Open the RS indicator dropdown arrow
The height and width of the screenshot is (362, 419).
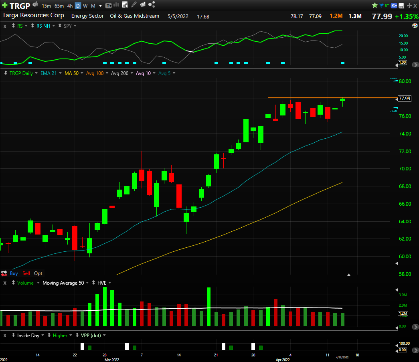point(26,26)
